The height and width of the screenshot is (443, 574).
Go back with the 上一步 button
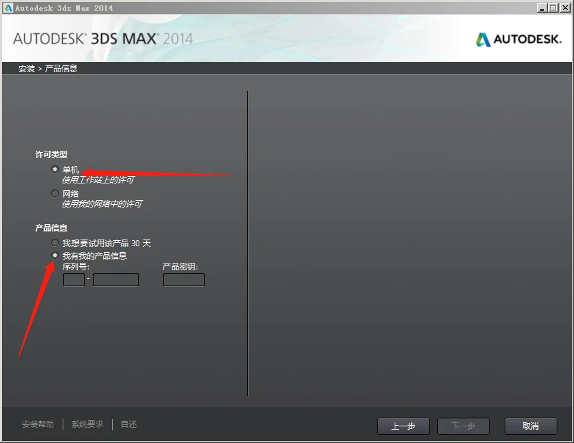pos(403,426)
